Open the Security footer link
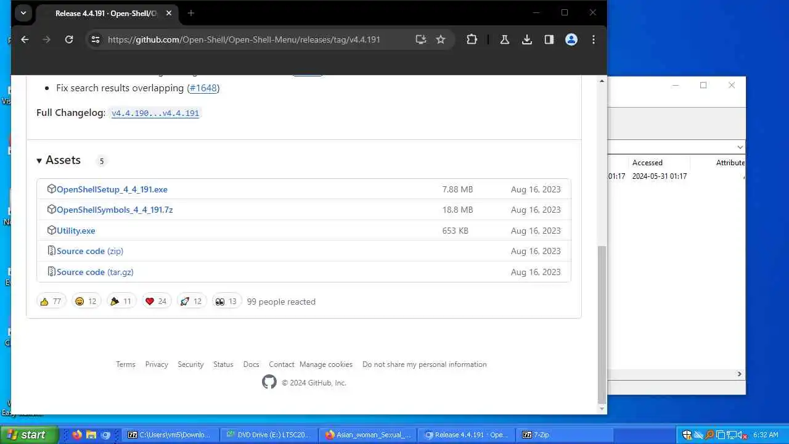 [x=190, y=364]
